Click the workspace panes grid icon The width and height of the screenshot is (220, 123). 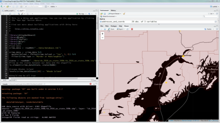(46, 6)
